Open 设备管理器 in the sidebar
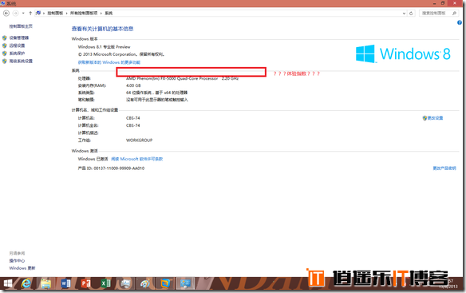Image resolution: width=466 pixels, height=293 pixels. coord(19,38)
